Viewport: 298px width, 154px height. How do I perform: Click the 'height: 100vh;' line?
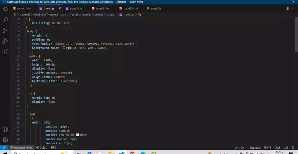44,64
